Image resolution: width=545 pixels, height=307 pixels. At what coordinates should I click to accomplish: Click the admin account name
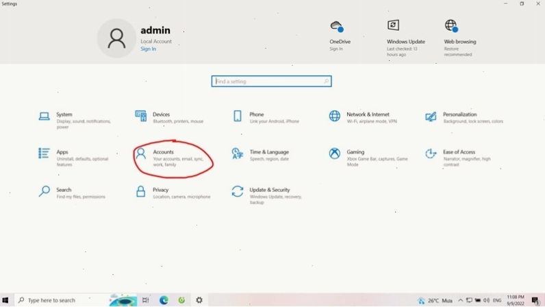point(155,30)
